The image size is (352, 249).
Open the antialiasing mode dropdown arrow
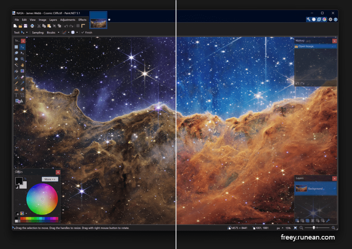[69, 32]
